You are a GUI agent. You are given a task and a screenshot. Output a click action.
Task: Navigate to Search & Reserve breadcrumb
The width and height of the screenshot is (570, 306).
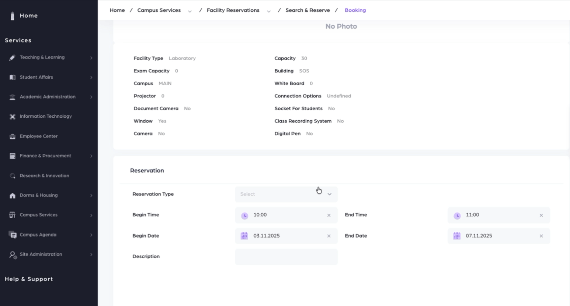pyautogui.click(x=307, y=10)
